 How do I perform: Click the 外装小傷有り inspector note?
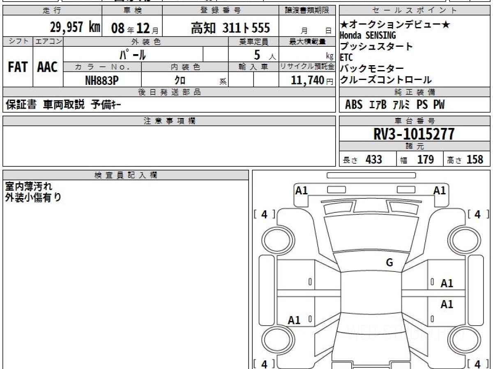33,197
